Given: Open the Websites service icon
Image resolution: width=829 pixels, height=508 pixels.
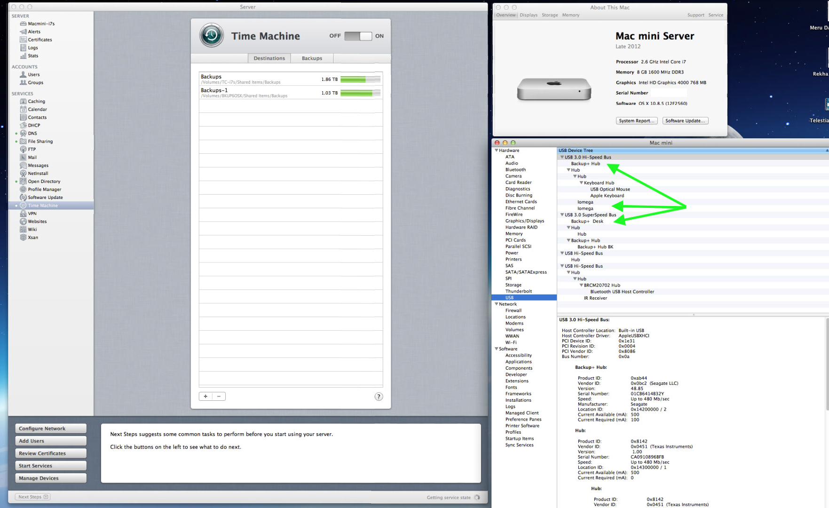Looking at the screenshot, I should click(x=23, y=221).
